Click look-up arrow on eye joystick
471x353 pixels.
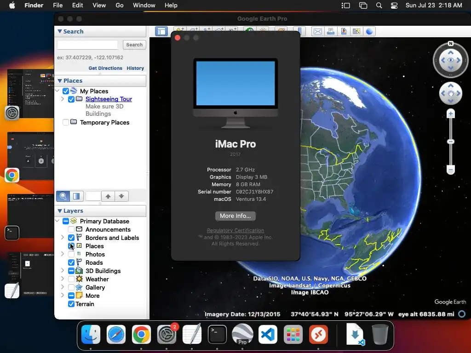pyautogui.click(x=451, y=52)
